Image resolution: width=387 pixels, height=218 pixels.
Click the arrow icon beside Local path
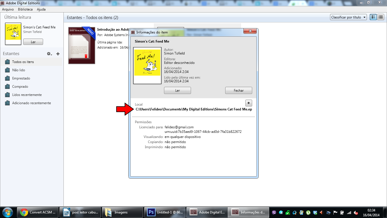click(x=248, y=103)
